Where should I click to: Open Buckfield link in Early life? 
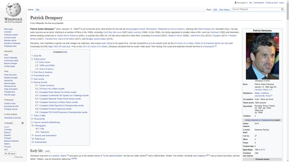pos(118,156)
